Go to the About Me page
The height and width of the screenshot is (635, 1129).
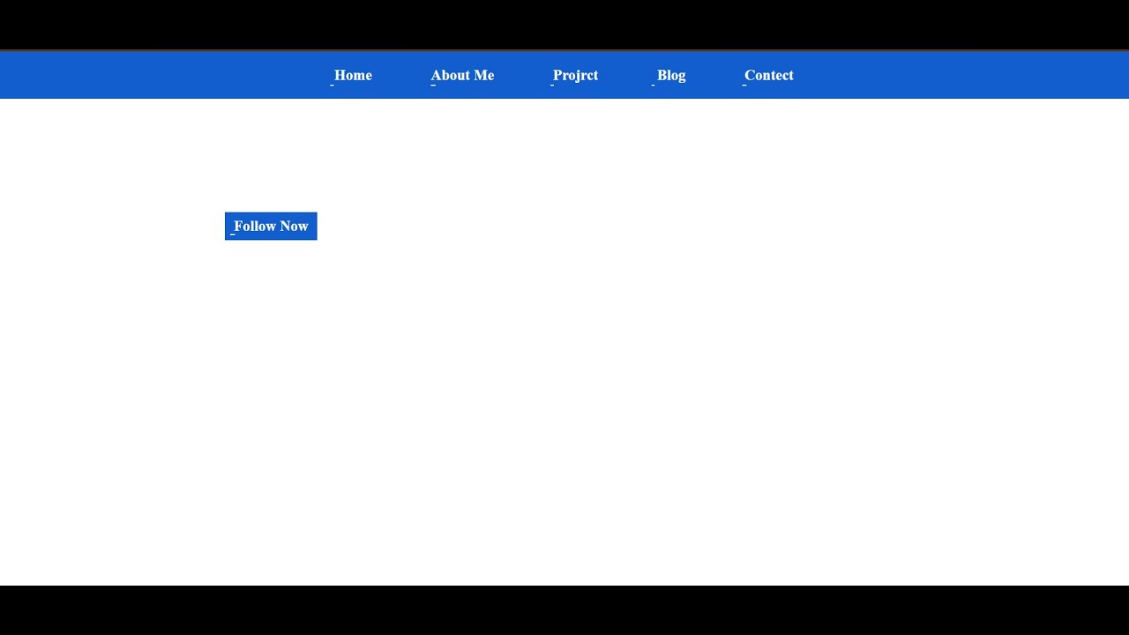(x=462, y=76)
